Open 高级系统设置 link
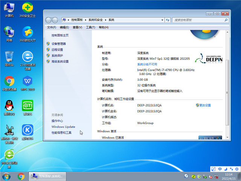This screenshot has width=241, height=181. 60,61
